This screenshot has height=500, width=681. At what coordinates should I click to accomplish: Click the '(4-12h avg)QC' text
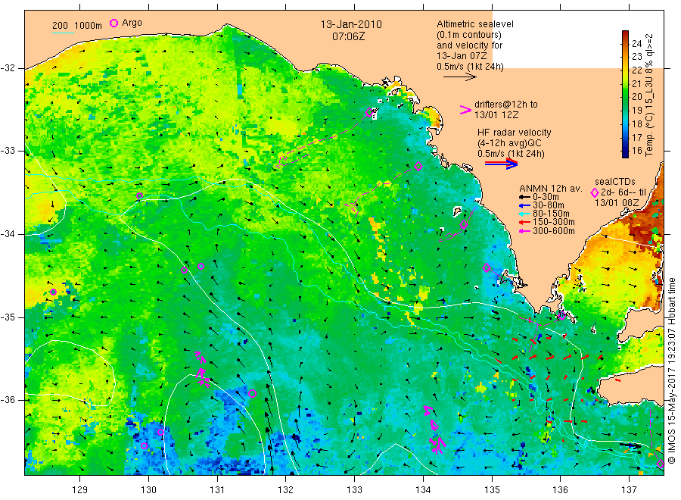(510, 143)
